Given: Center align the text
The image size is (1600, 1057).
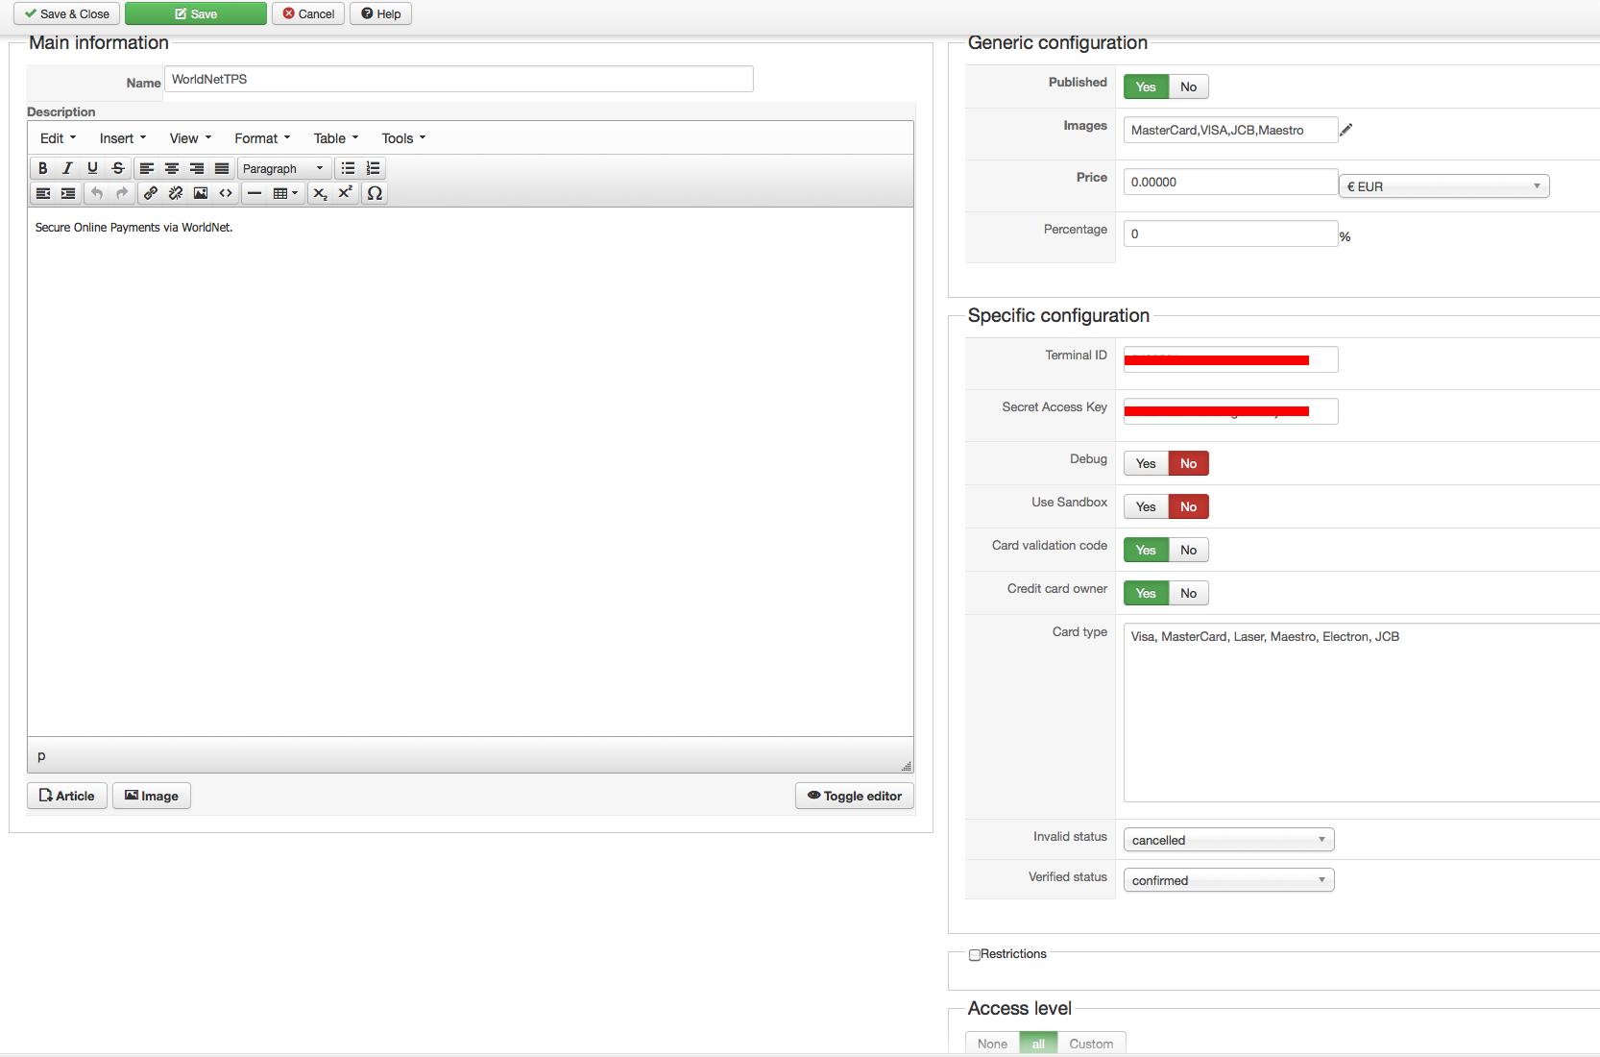Looking at the screenshot, I should click(172, 168).
